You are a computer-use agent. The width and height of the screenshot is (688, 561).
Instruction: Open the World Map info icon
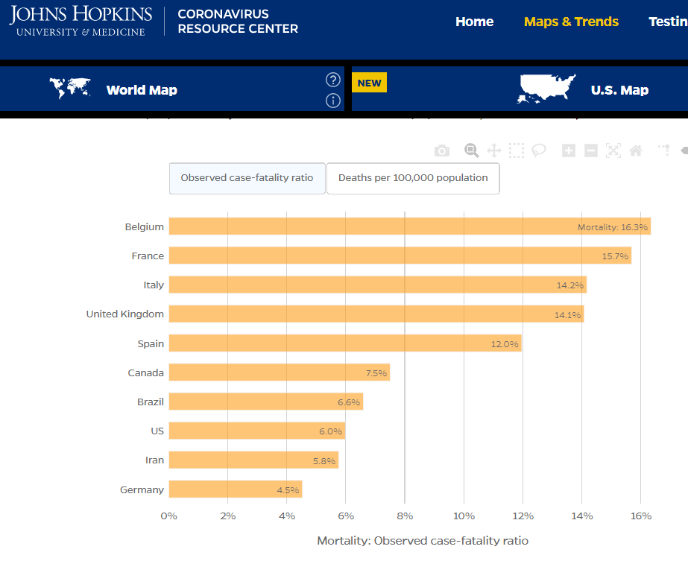coord(333,101)
